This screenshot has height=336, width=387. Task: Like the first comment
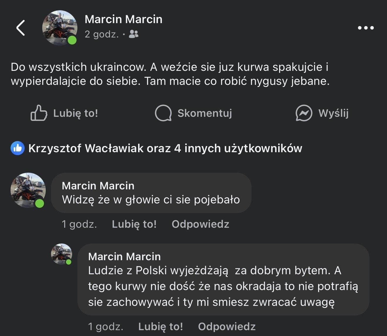click(134, 224)
